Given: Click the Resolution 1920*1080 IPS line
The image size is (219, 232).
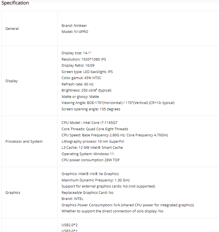Looking at the screenshot, I should pyautogui.click(x=84, y=59).
